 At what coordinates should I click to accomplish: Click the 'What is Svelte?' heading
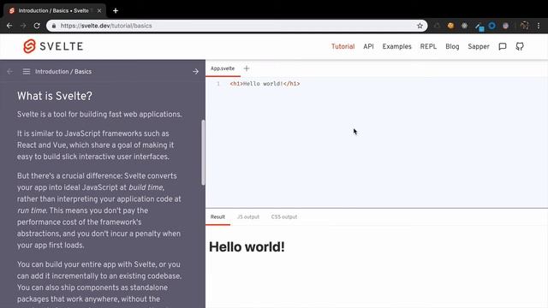55,96
